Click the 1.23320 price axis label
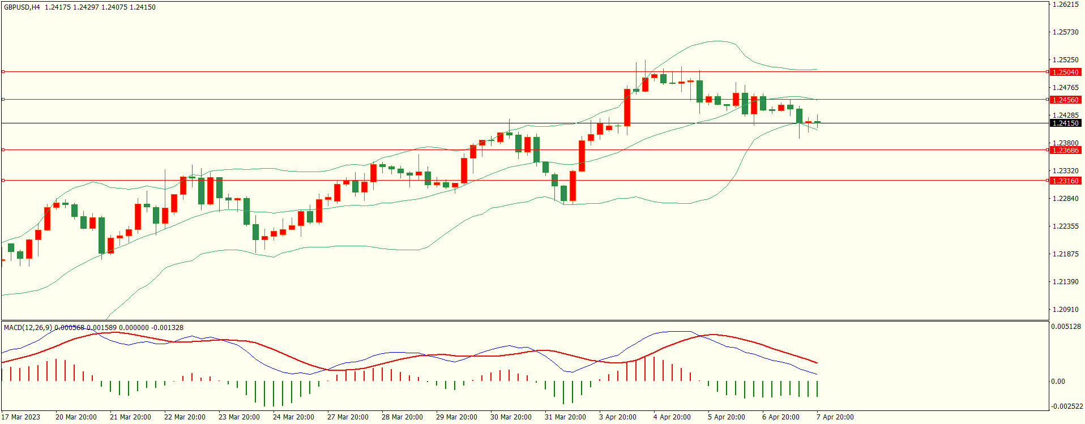 tap(1065, 171)
